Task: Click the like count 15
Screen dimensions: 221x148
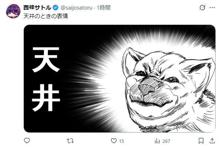Action: click(x=121, y=141)
